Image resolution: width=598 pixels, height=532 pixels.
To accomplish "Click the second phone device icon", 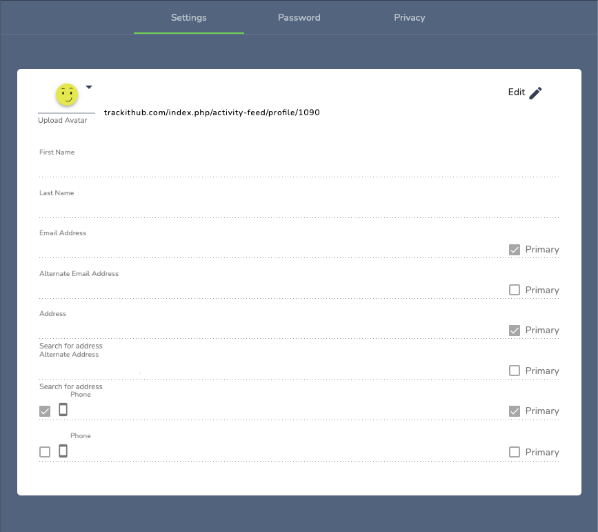I will (63, 451).
